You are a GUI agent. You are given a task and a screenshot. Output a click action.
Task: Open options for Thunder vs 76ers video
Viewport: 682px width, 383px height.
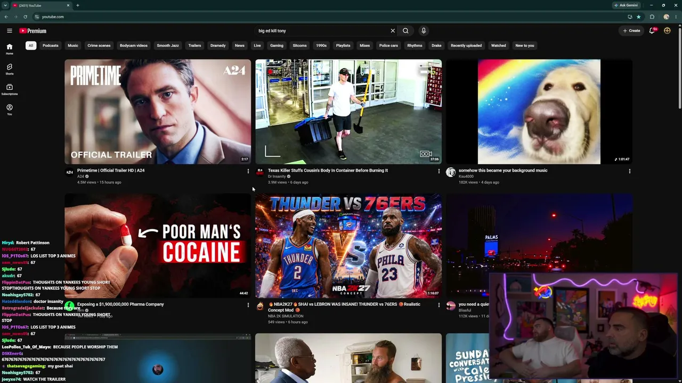click(439, 305)
